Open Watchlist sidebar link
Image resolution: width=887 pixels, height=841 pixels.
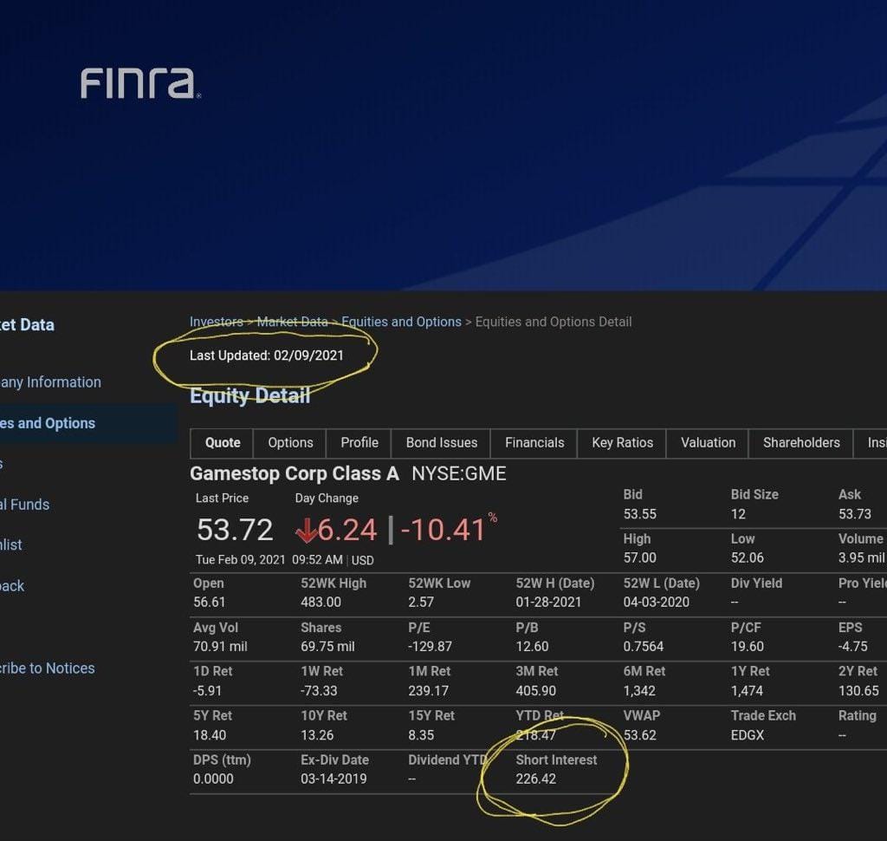click(10, 544)
